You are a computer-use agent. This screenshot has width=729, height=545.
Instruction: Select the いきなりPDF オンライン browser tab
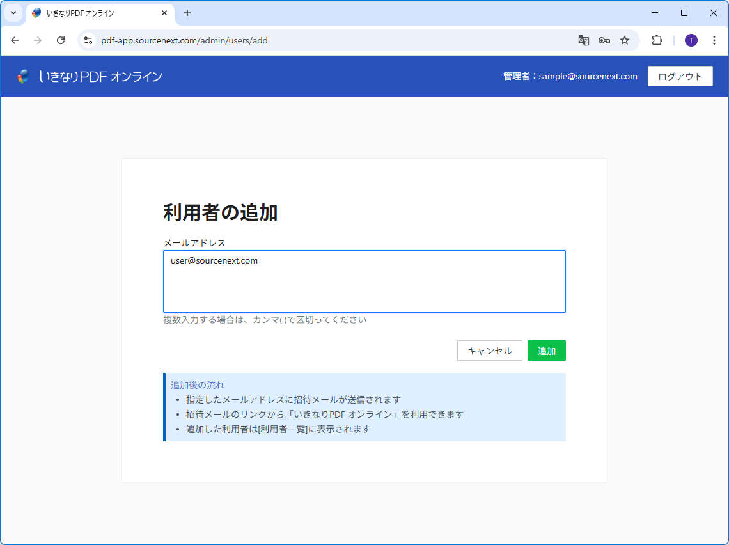(96, 13)
